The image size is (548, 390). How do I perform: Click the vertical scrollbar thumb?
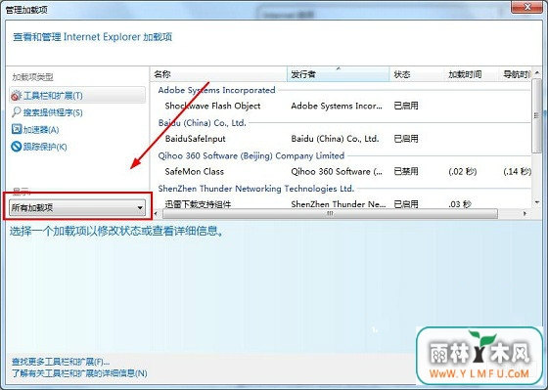click(537, 115)
